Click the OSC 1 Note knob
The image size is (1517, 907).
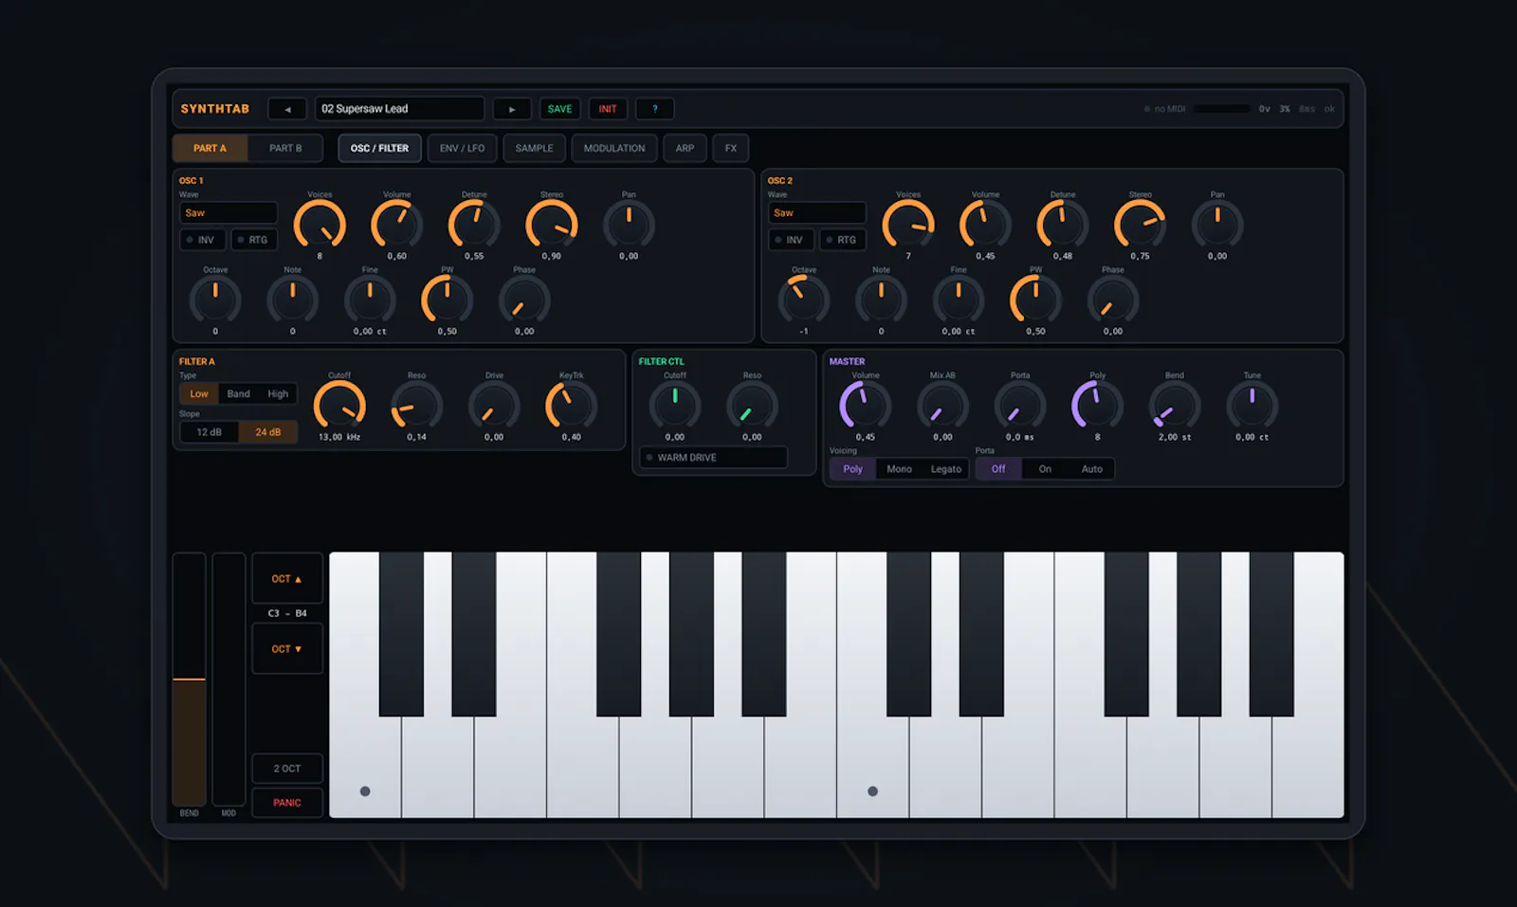click(292, 300)
